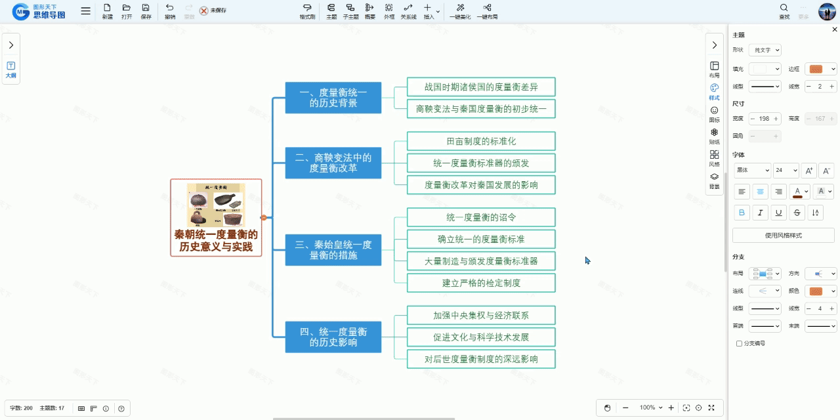Select the hand pan tool
This screenshot has height=420, width=840.
tap(607, 408)
